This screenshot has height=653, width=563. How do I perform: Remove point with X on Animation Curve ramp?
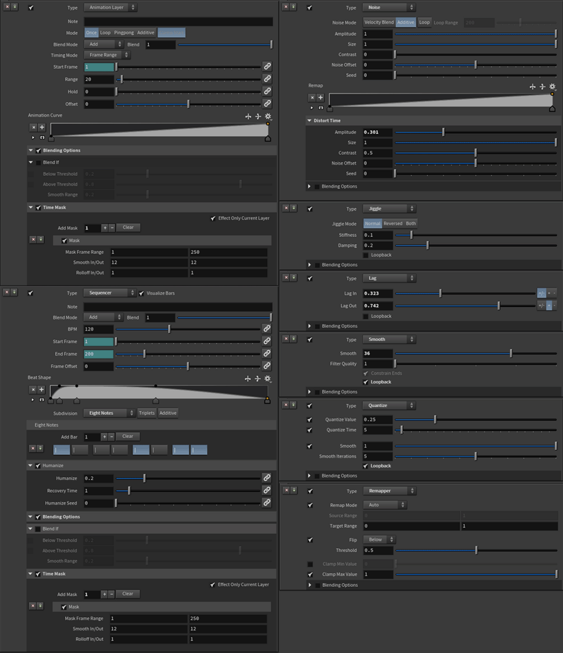[x=34, y=128]
